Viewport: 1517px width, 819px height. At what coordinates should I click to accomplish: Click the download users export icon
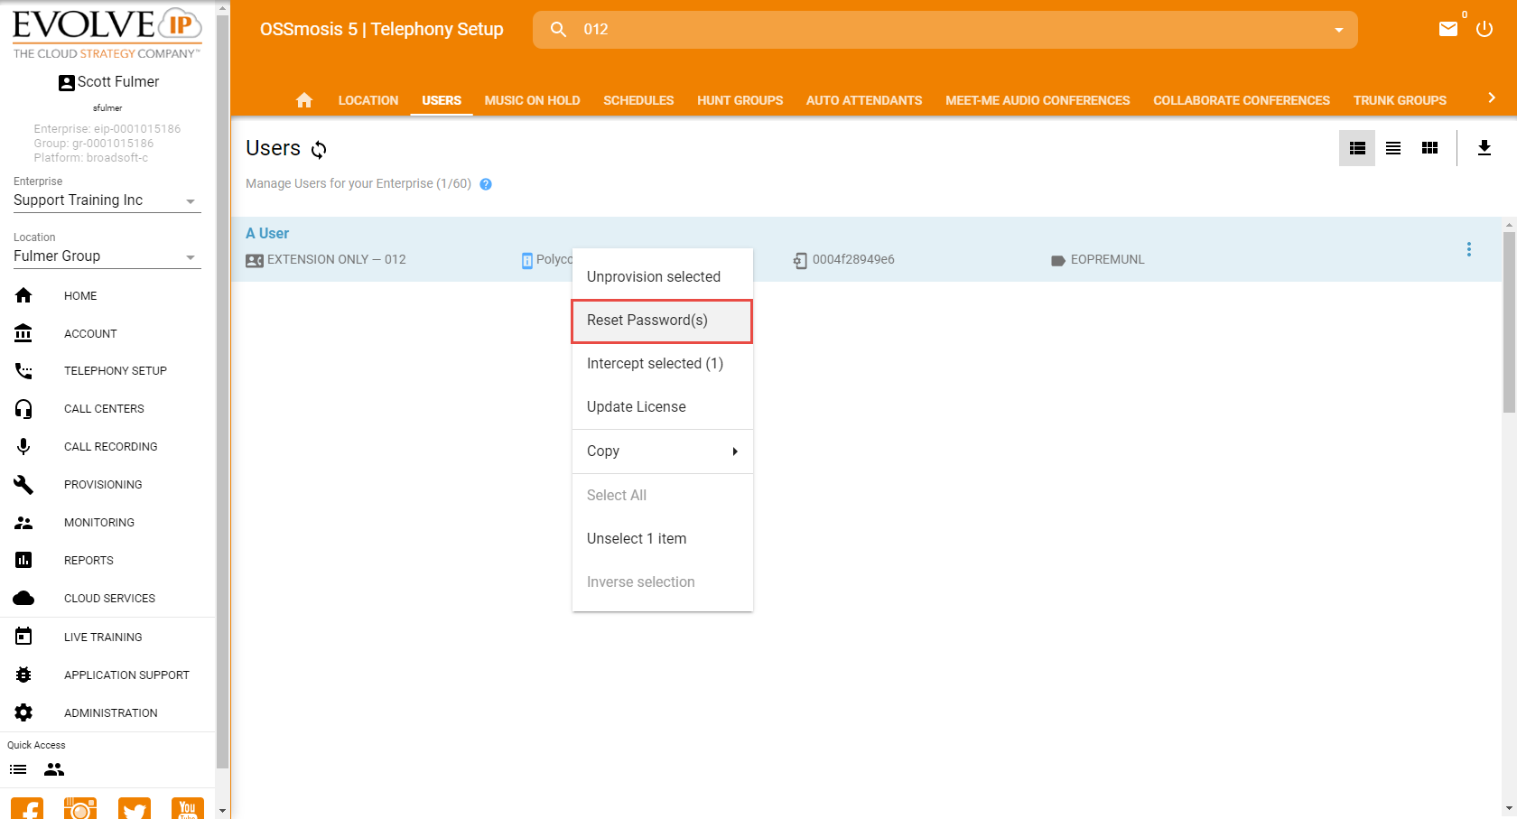click(1484, 148)
